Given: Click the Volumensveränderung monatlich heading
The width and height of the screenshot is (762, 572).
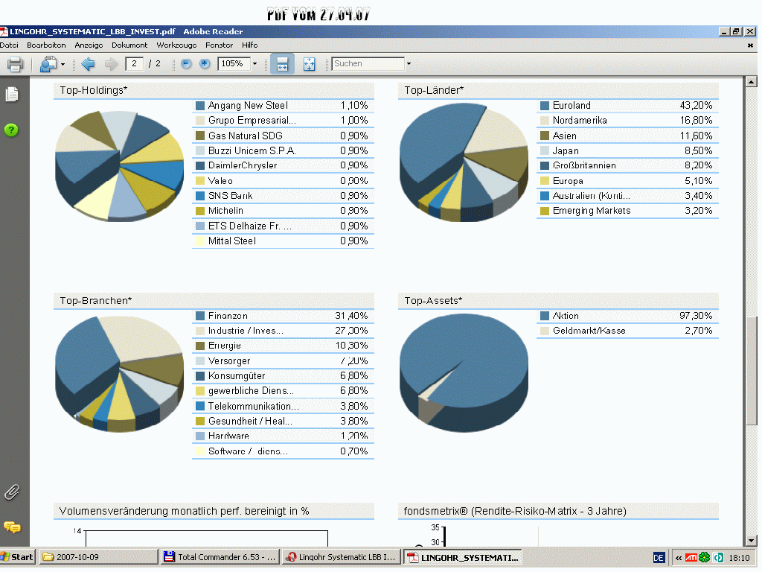Looking at the screenshot, I should (184, 511).
